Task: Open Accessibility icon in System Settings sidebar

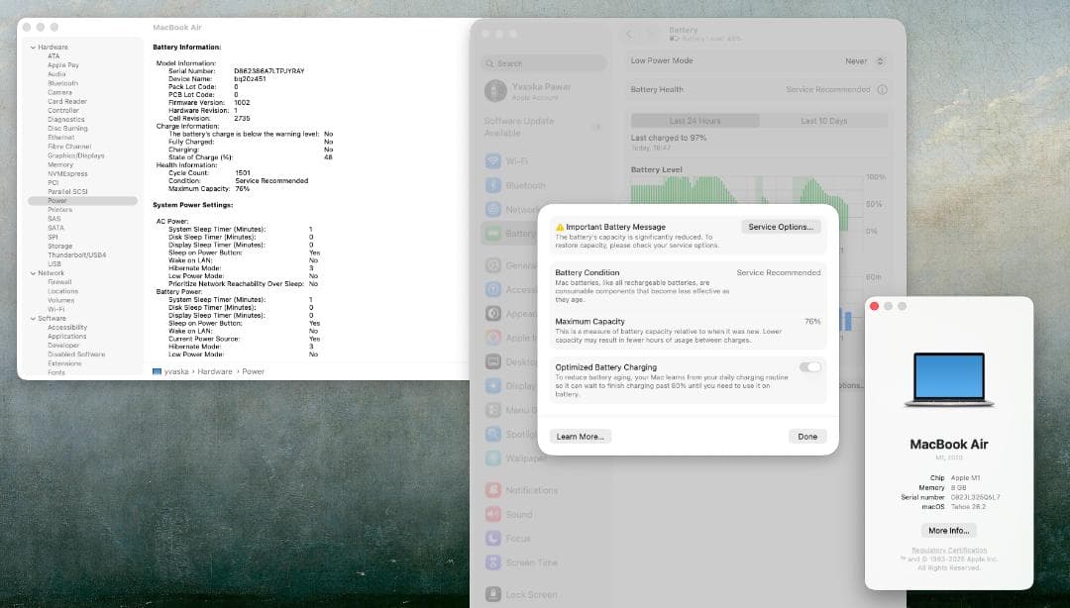Action: pyautogui.click(x=493, y=289)
